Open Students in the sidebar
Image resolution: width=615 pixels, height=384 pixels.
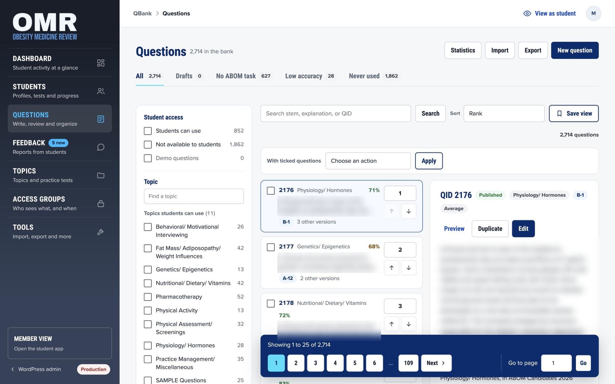coord(59,91)
